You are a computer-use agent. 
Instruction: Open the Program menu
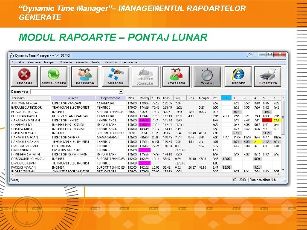tap(50, 62)
